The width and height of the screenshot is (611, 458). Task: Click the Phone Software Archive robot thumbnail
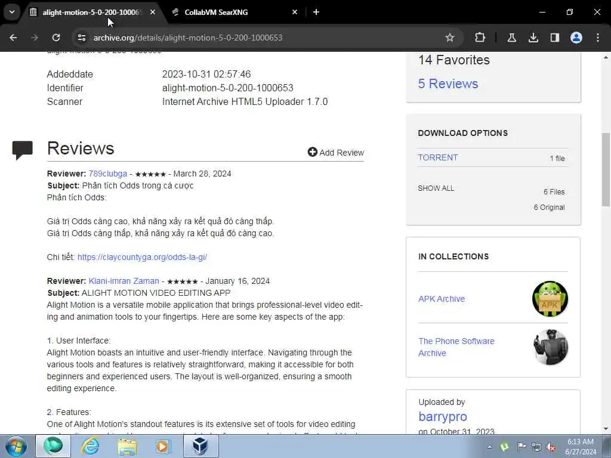pos(550,347)
